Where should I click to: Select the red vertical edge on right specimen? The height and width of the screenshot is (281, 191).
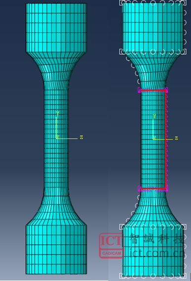tap(165, 140)
